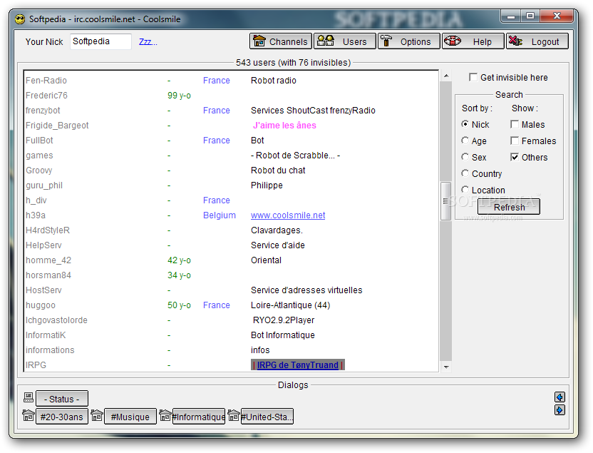Enable Get invisible here checkbox

pos(473,77)
